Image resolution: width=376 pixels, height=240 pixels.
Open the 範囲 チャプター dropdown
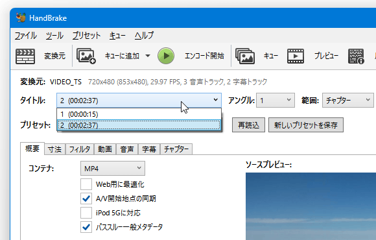pyautogui.click(x=347, y=101)
